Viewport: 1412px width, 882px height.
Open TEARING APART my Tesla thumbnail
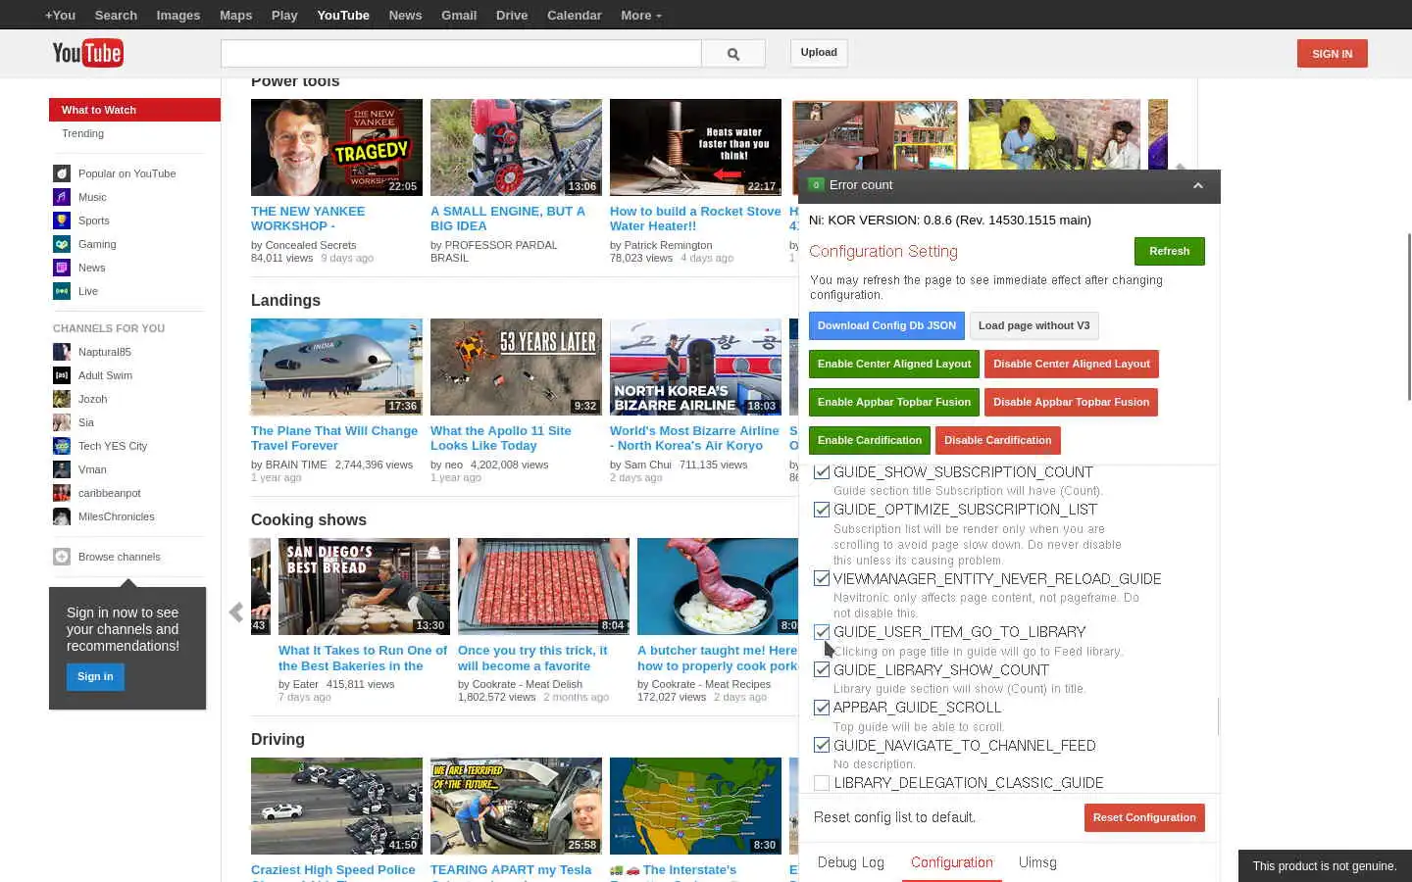(516, 806)
